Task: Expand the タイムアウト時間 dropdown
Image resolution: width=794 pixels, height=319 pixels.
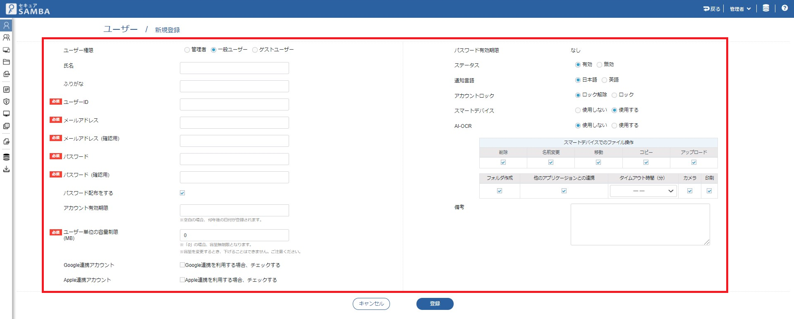Action: click(643, 191)
